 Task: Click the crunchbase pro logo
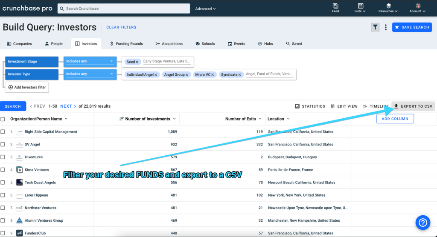(x=27, y=9)
